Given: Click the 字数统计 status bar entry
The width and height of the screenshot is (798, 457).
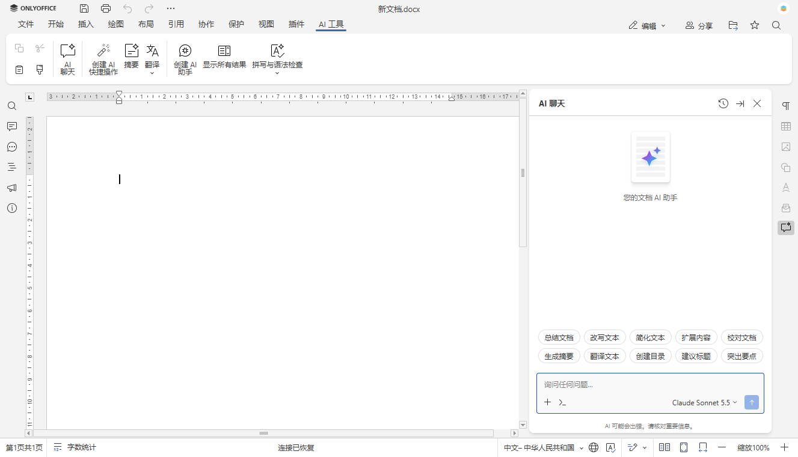Looking at the screenshot, I should pyautogui.click(x=75, y=447).
